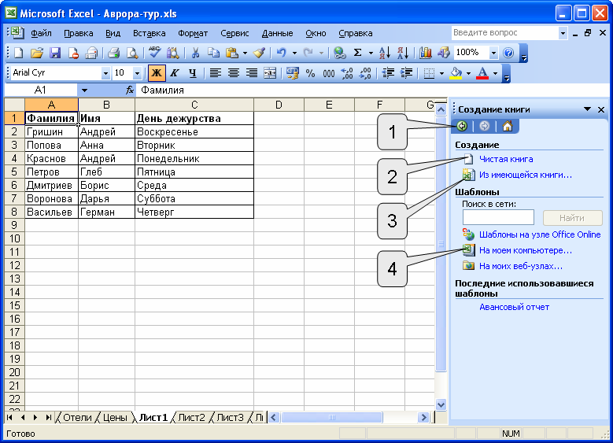The width and height of the screenshot is (613, 443).
Task: Open the Вставка menu
Action: coord(149,33)
